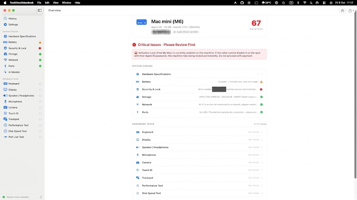Open the Network row in System Checks

(199, 105)
